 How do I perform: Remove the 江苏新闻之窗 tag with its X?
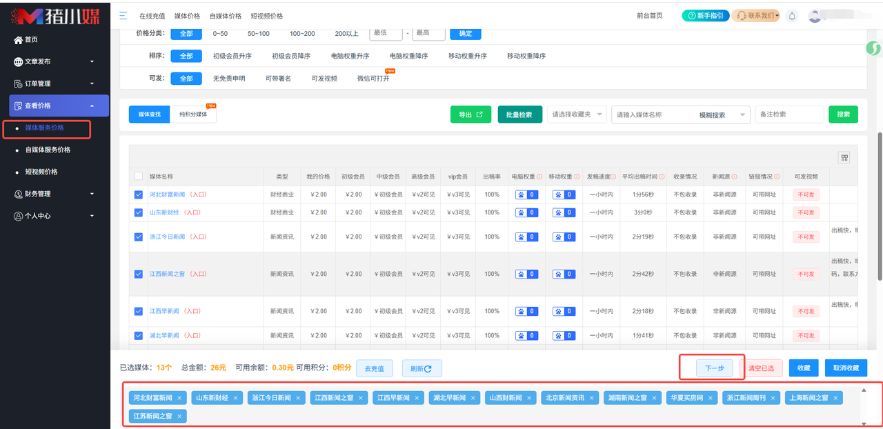(x=179, y=416)
